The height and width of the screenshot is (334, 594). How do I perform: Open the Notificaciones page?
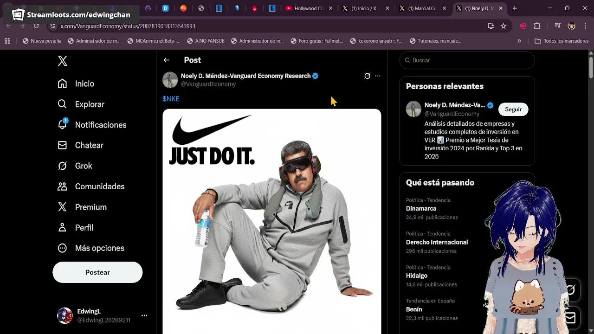tap(92, 125)
